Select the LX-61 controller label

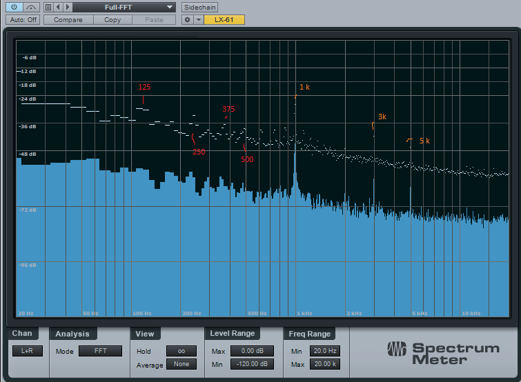pyautogui.click(x=224, y=20)
